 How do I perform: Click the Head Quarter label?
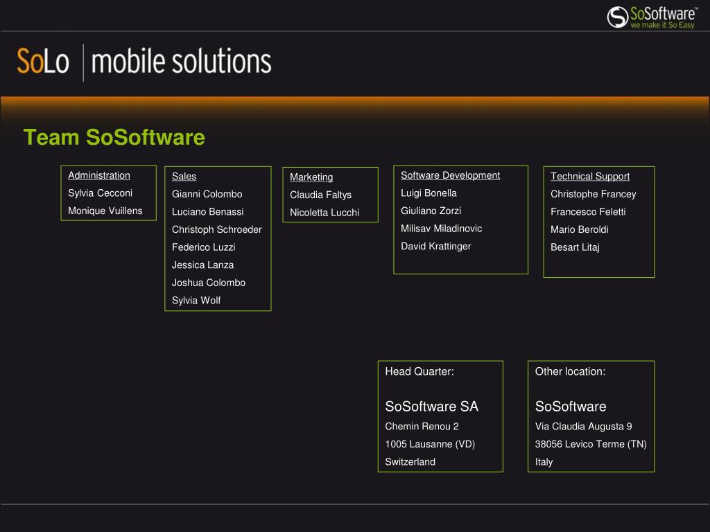(x=419, y=371)
